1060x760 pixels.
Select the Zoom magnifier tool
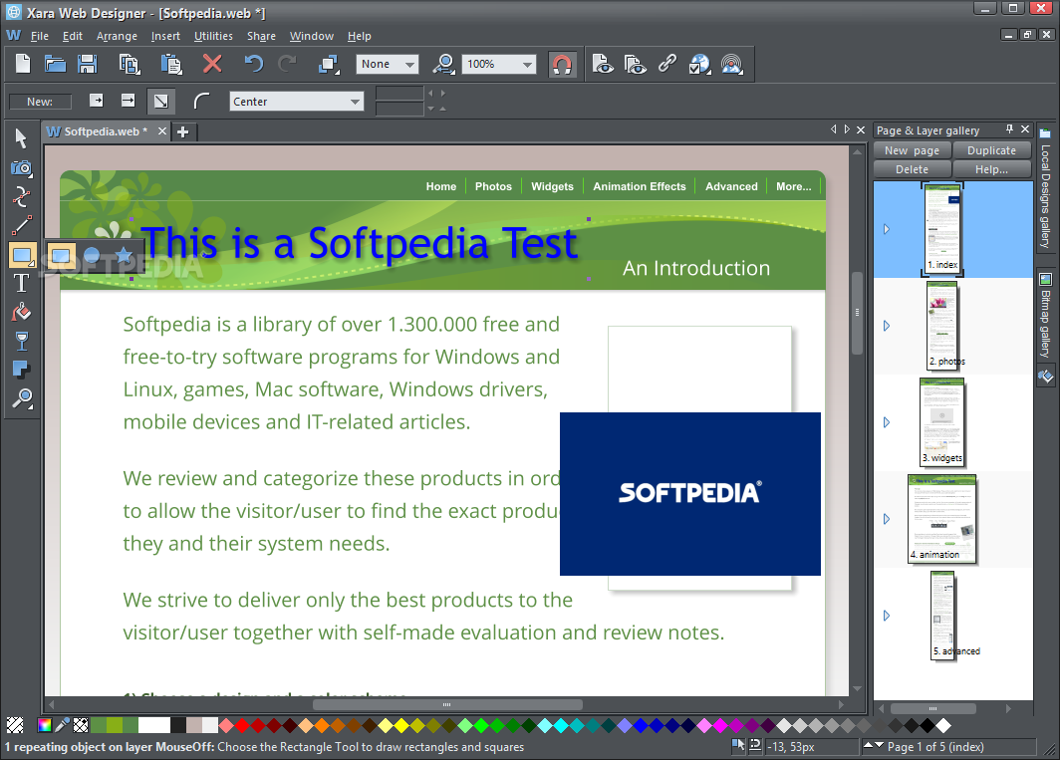21,399
